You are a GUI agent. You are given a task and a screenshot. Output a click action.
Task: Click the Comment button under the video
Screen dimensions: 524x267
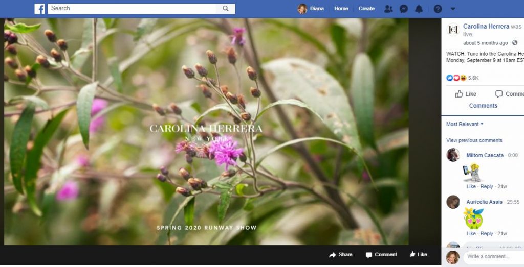(x=381, y=255)
